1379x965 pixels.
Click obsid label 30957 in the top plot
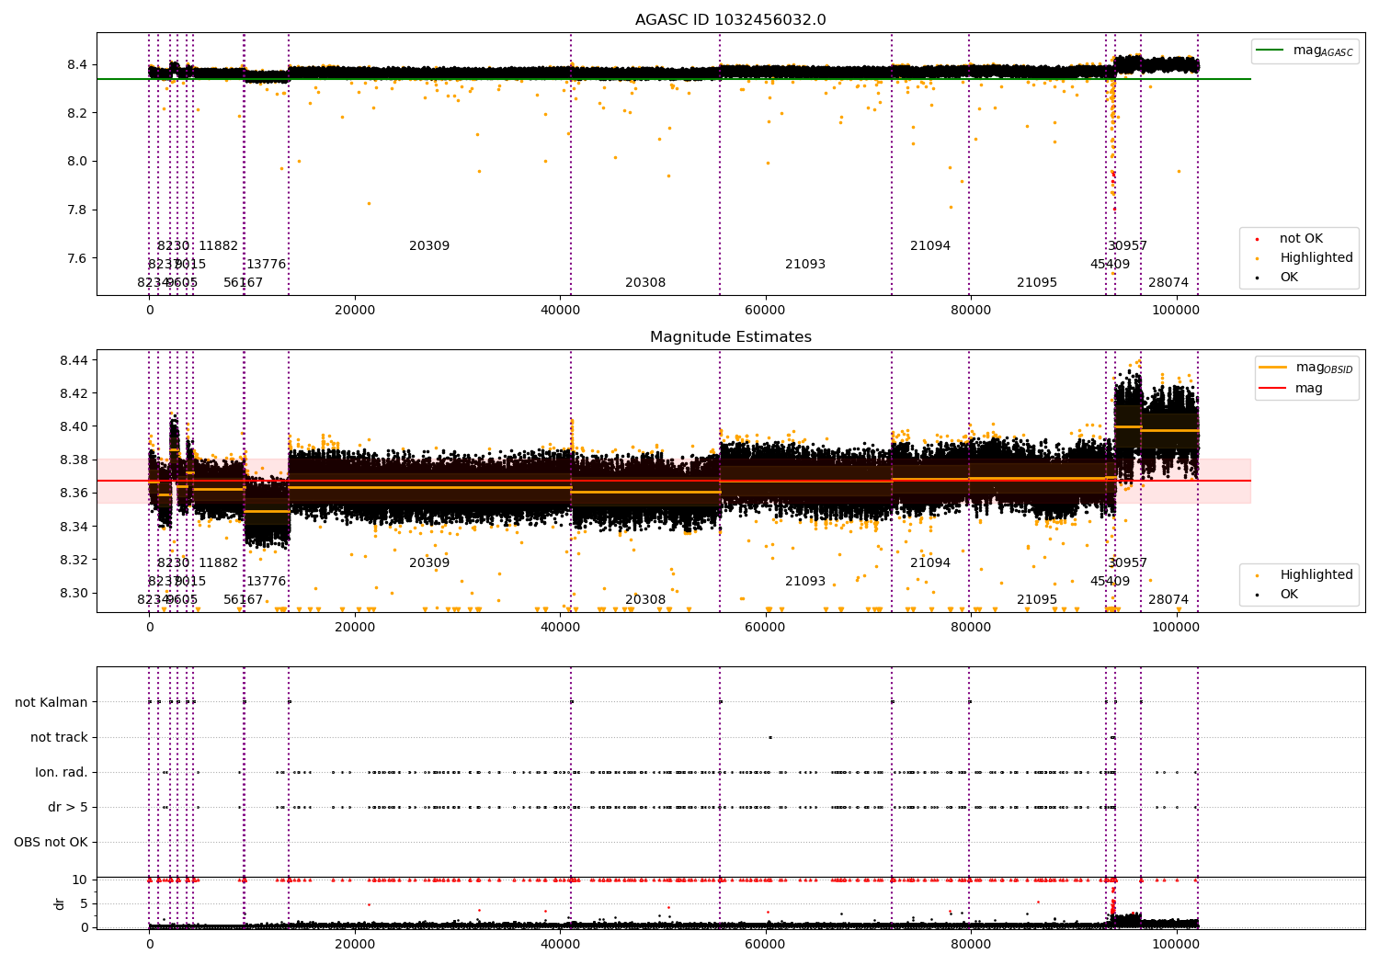[1127, 246]
